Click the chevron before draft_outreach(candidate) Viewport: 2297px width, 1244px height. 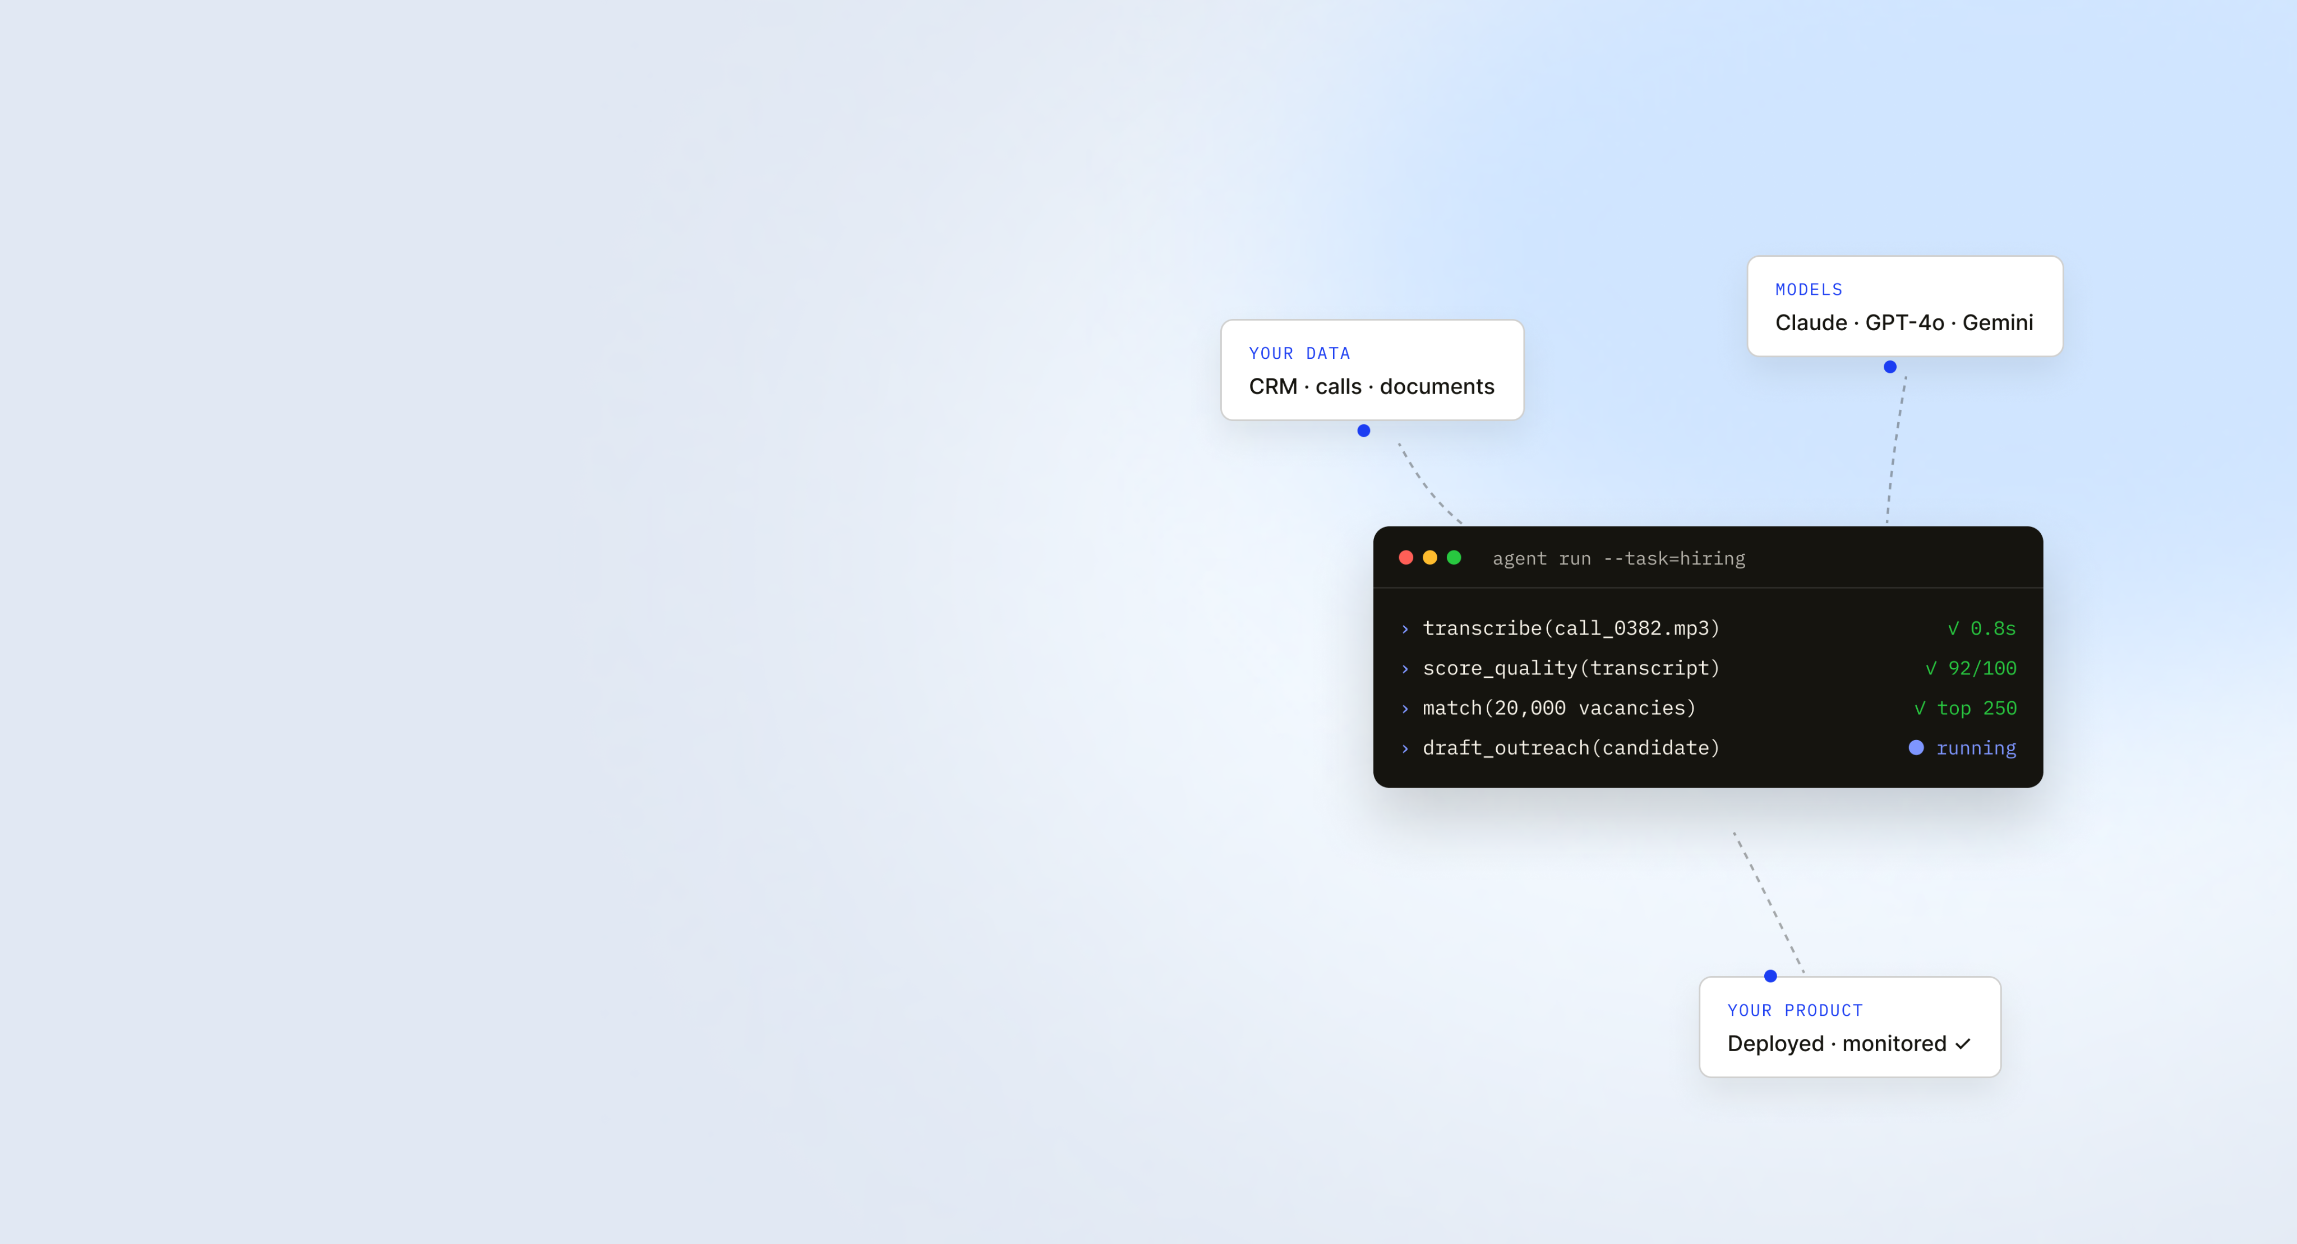click(x=1405, y=748)
